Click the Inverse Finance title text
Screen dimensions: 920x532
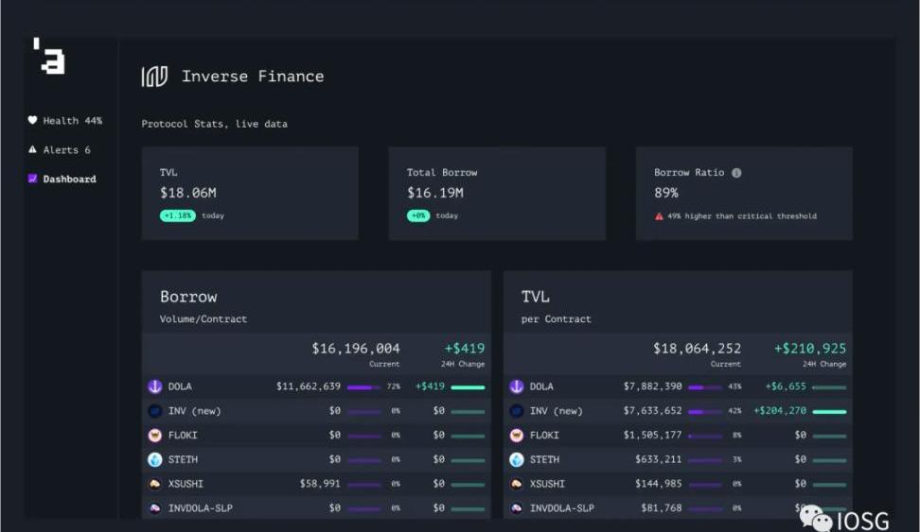pos(253,77)
